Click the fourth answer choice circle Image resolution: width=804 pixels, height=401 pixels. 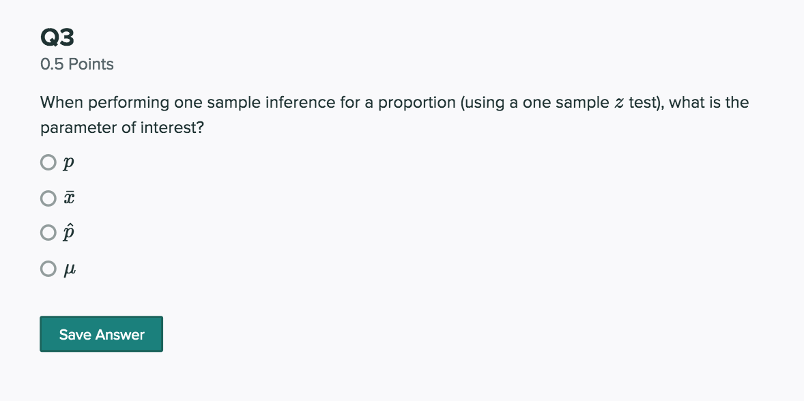pos(48,269)
